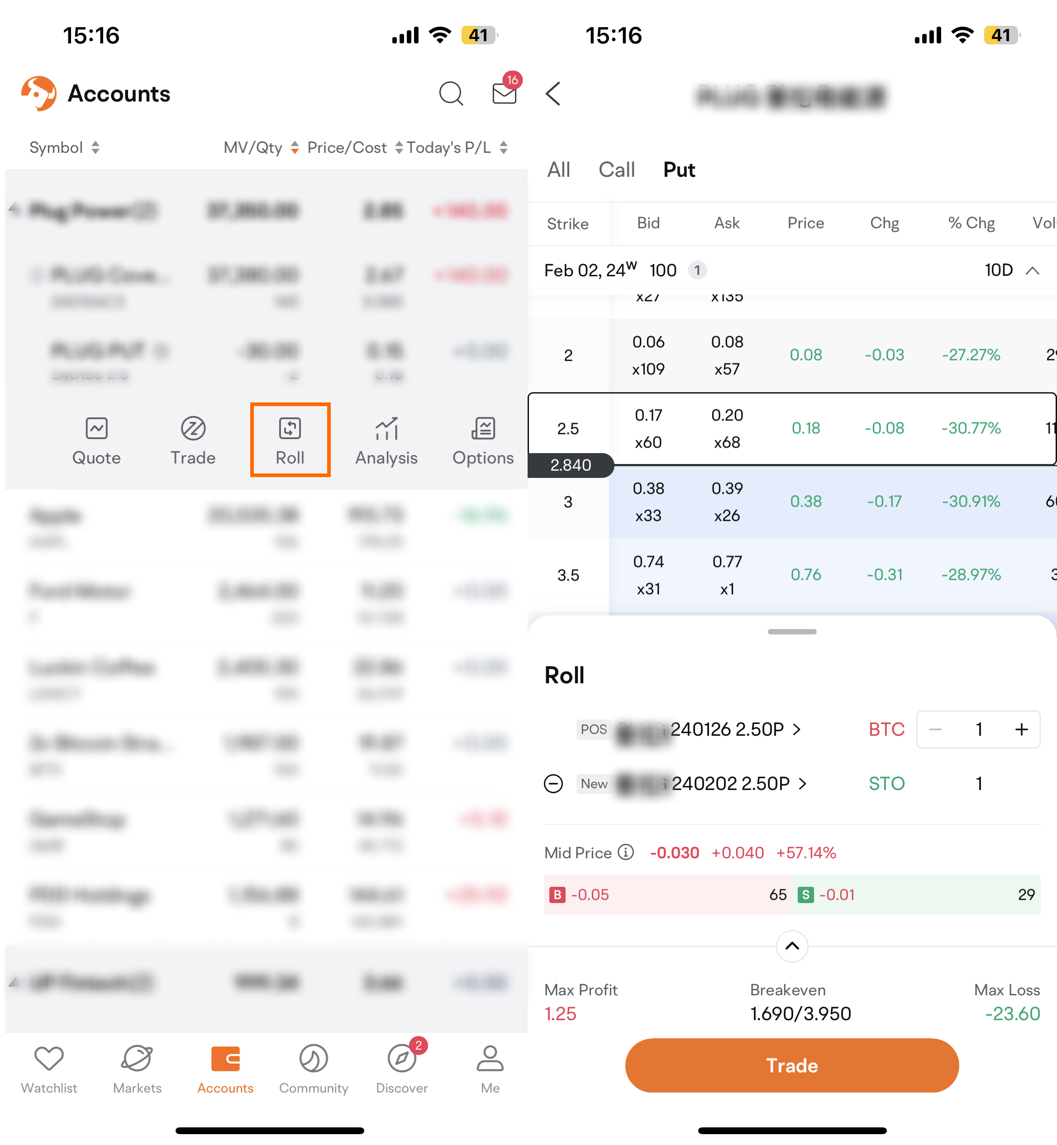Tap the search icon in Accounts
Screen dimensions: 1057x1145
450,94
